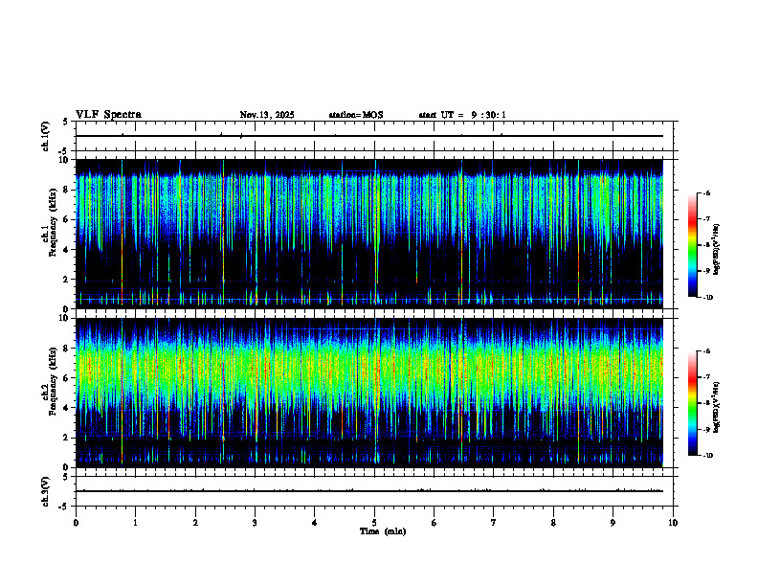758x586 pixels.
Task: Click the "0" tick on the time axis
Action: point(76,523)
